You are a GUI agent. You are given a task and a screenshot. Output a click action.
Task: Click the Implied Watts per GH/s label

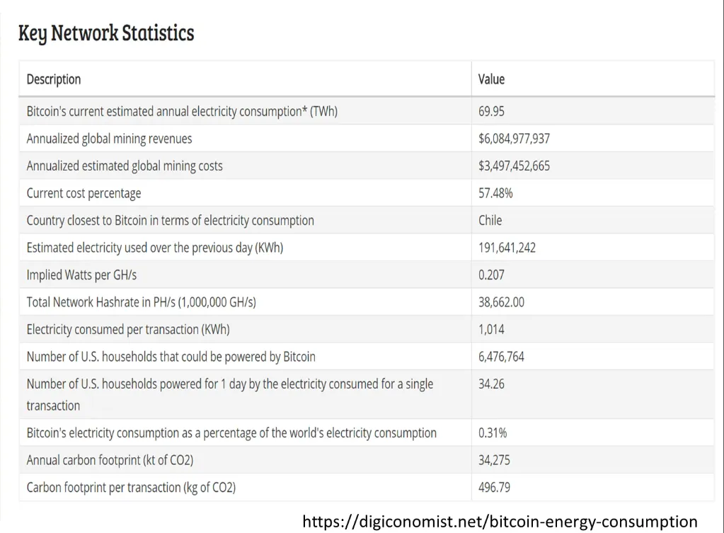click(x=81, y=275)
